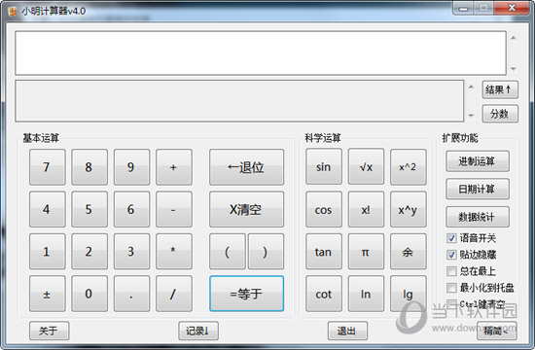Click the sin function button
Viewport: 535px width, 350px height.
(x=324, y=166)
